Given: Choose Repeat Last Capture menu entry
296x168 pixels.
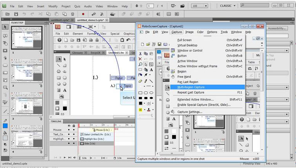Looking at the screenshot, I should (207, 92).
